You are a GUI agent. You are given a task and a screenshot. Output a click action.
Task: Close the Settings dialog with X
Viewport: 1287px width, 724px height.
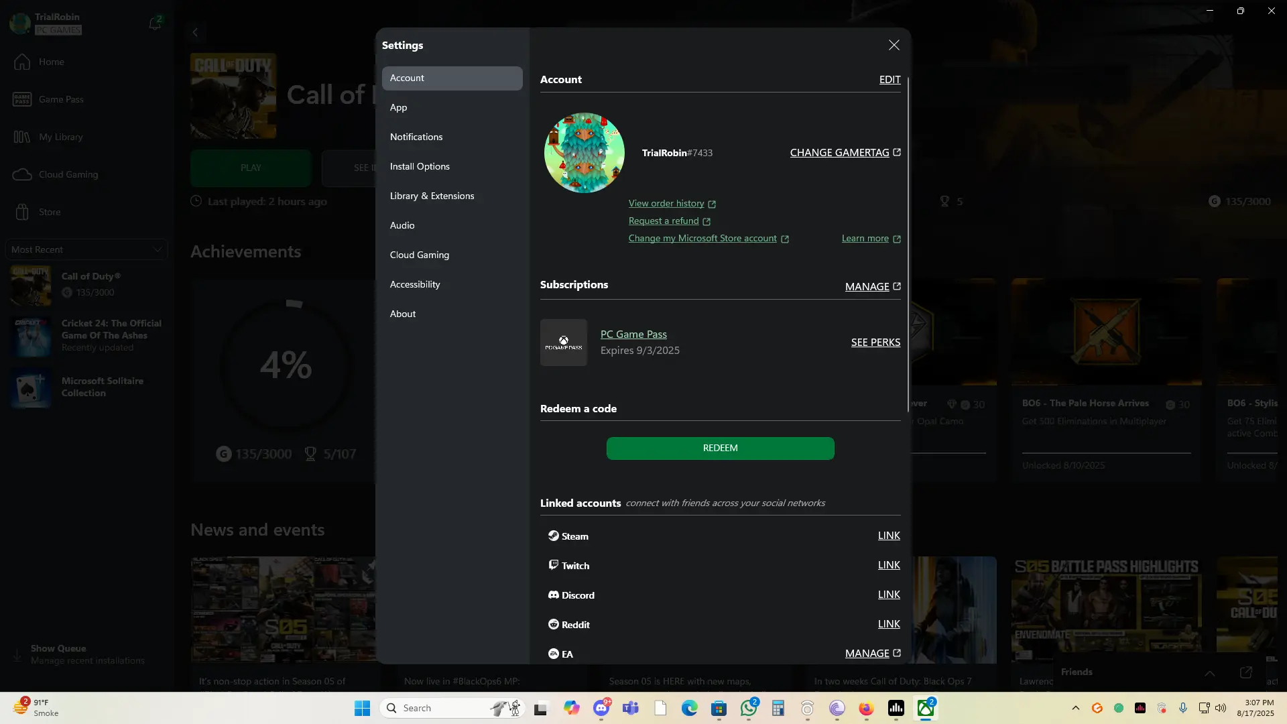point(894,45)
